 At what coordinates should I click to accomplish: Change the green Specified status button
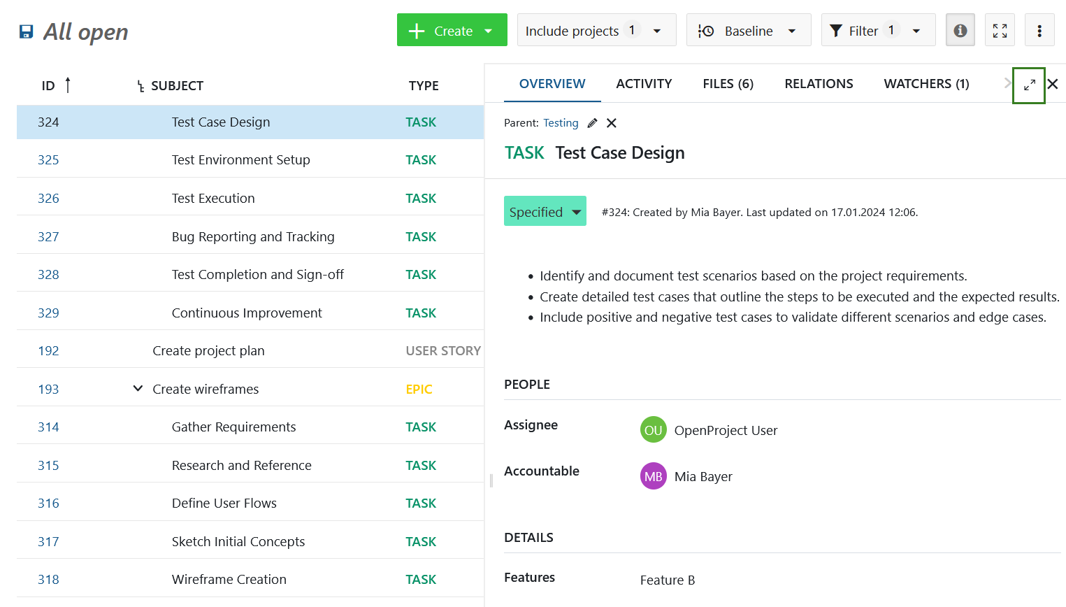(x=545, y=212)
